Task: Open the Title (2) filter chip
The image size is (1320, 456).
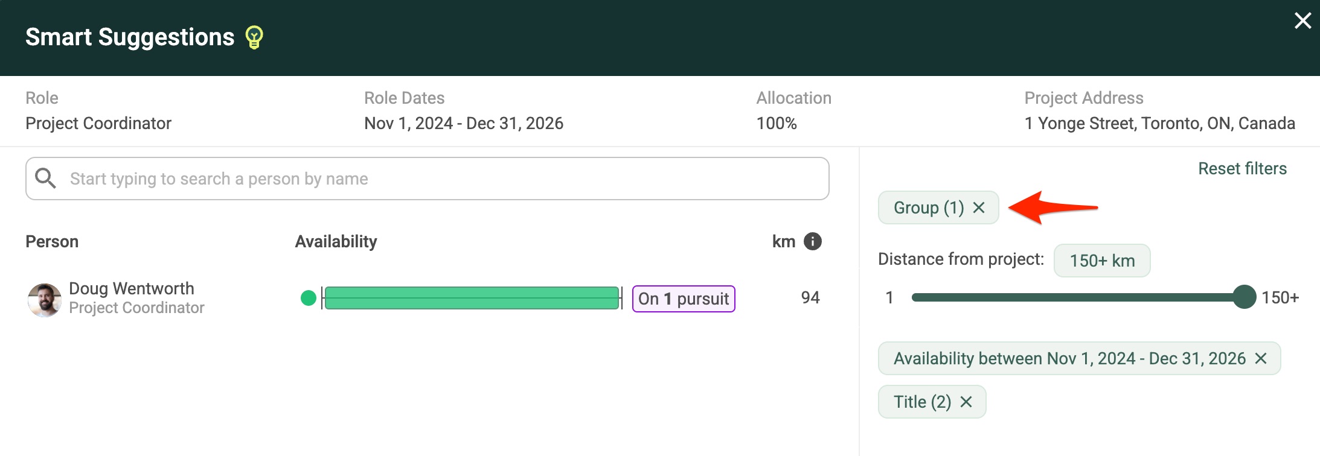Action: point(922,402)
